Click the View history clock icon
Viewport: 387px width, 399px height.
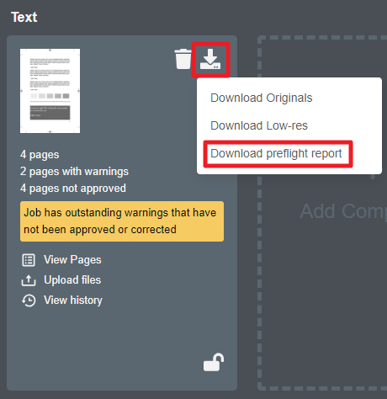[29, 301]
